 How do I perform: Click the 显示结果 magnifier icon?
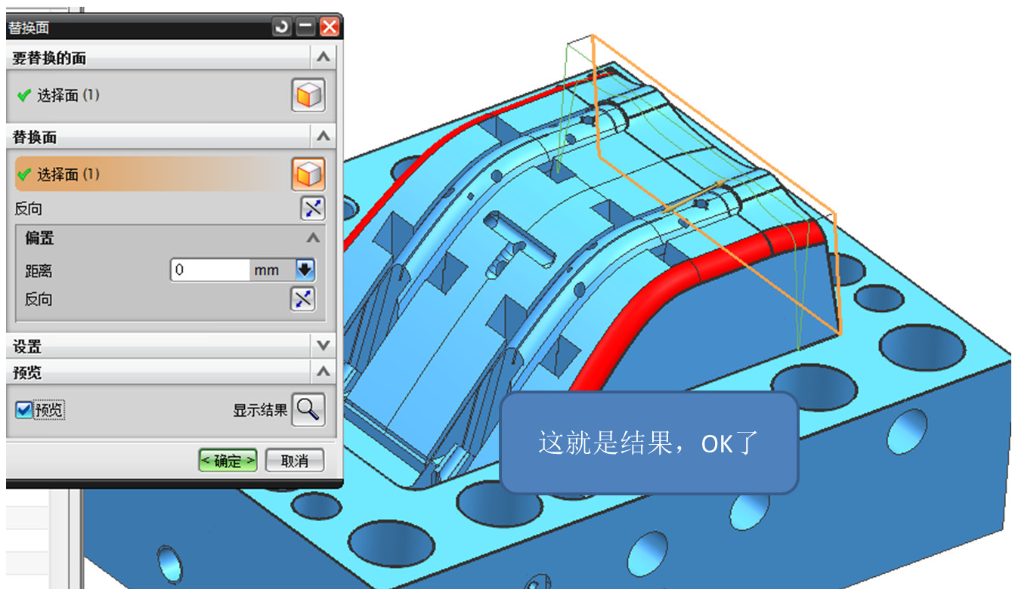click(x=308, y=409)
